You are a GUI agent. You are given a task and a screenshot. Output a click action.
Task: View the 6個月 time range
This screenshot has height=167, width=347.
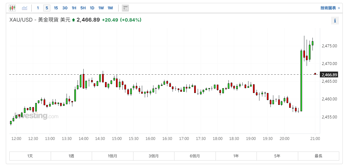pos(195,156)
